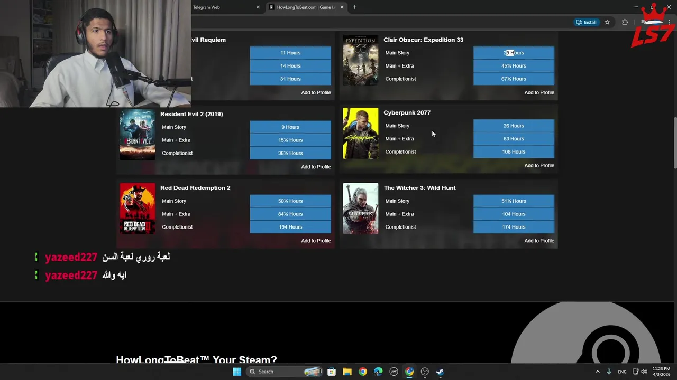The image size is (677, 380).
Task: Open the Cyberpunk 2077 title link
Action: [x=407, y=112]
